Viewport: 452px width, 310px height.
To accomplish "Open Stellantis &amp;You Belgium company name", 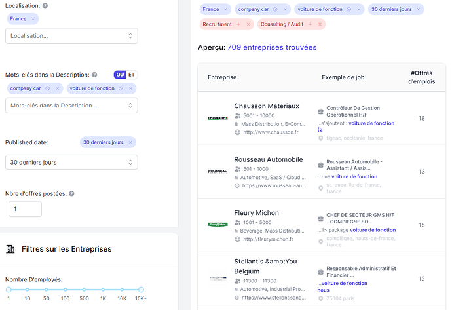I will [x=265, y=266].
